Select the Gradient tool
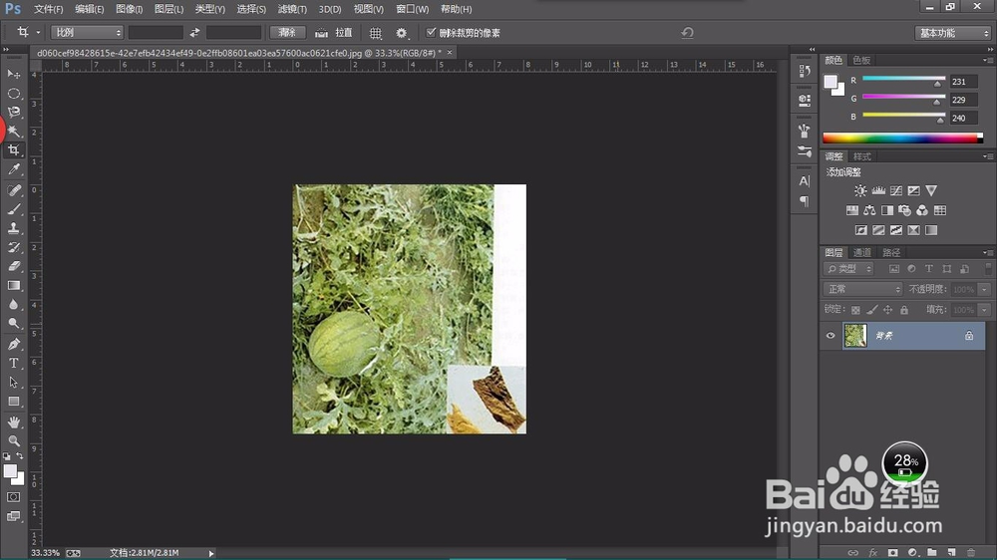This screenshot has height=560, width=997. click(x=13, y=285)
